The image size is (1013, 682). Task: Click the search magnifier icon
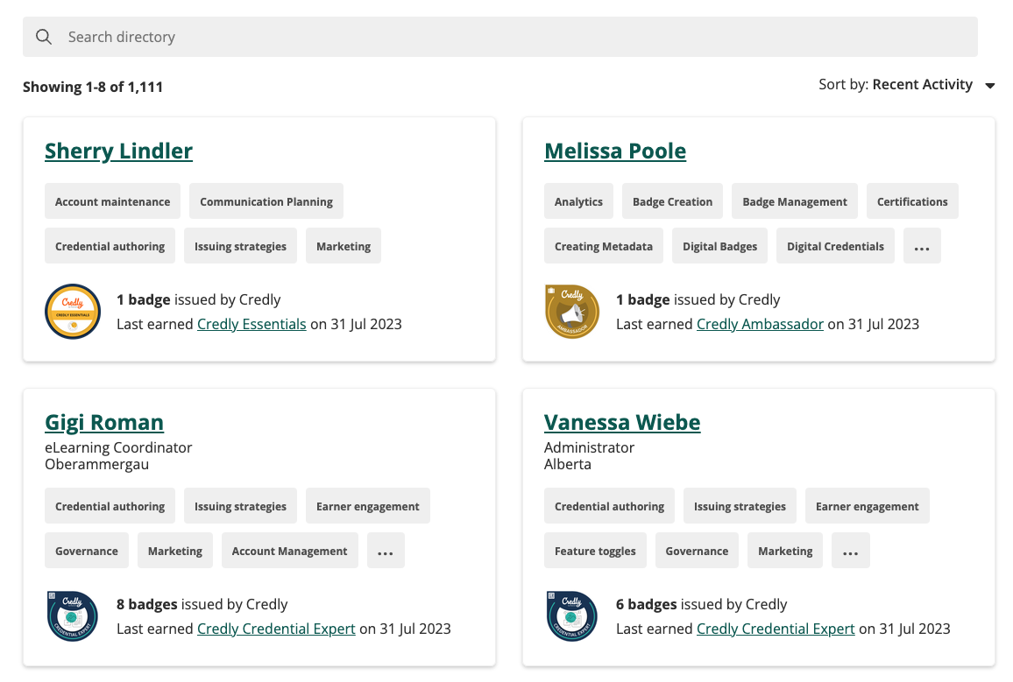(43, 37)
